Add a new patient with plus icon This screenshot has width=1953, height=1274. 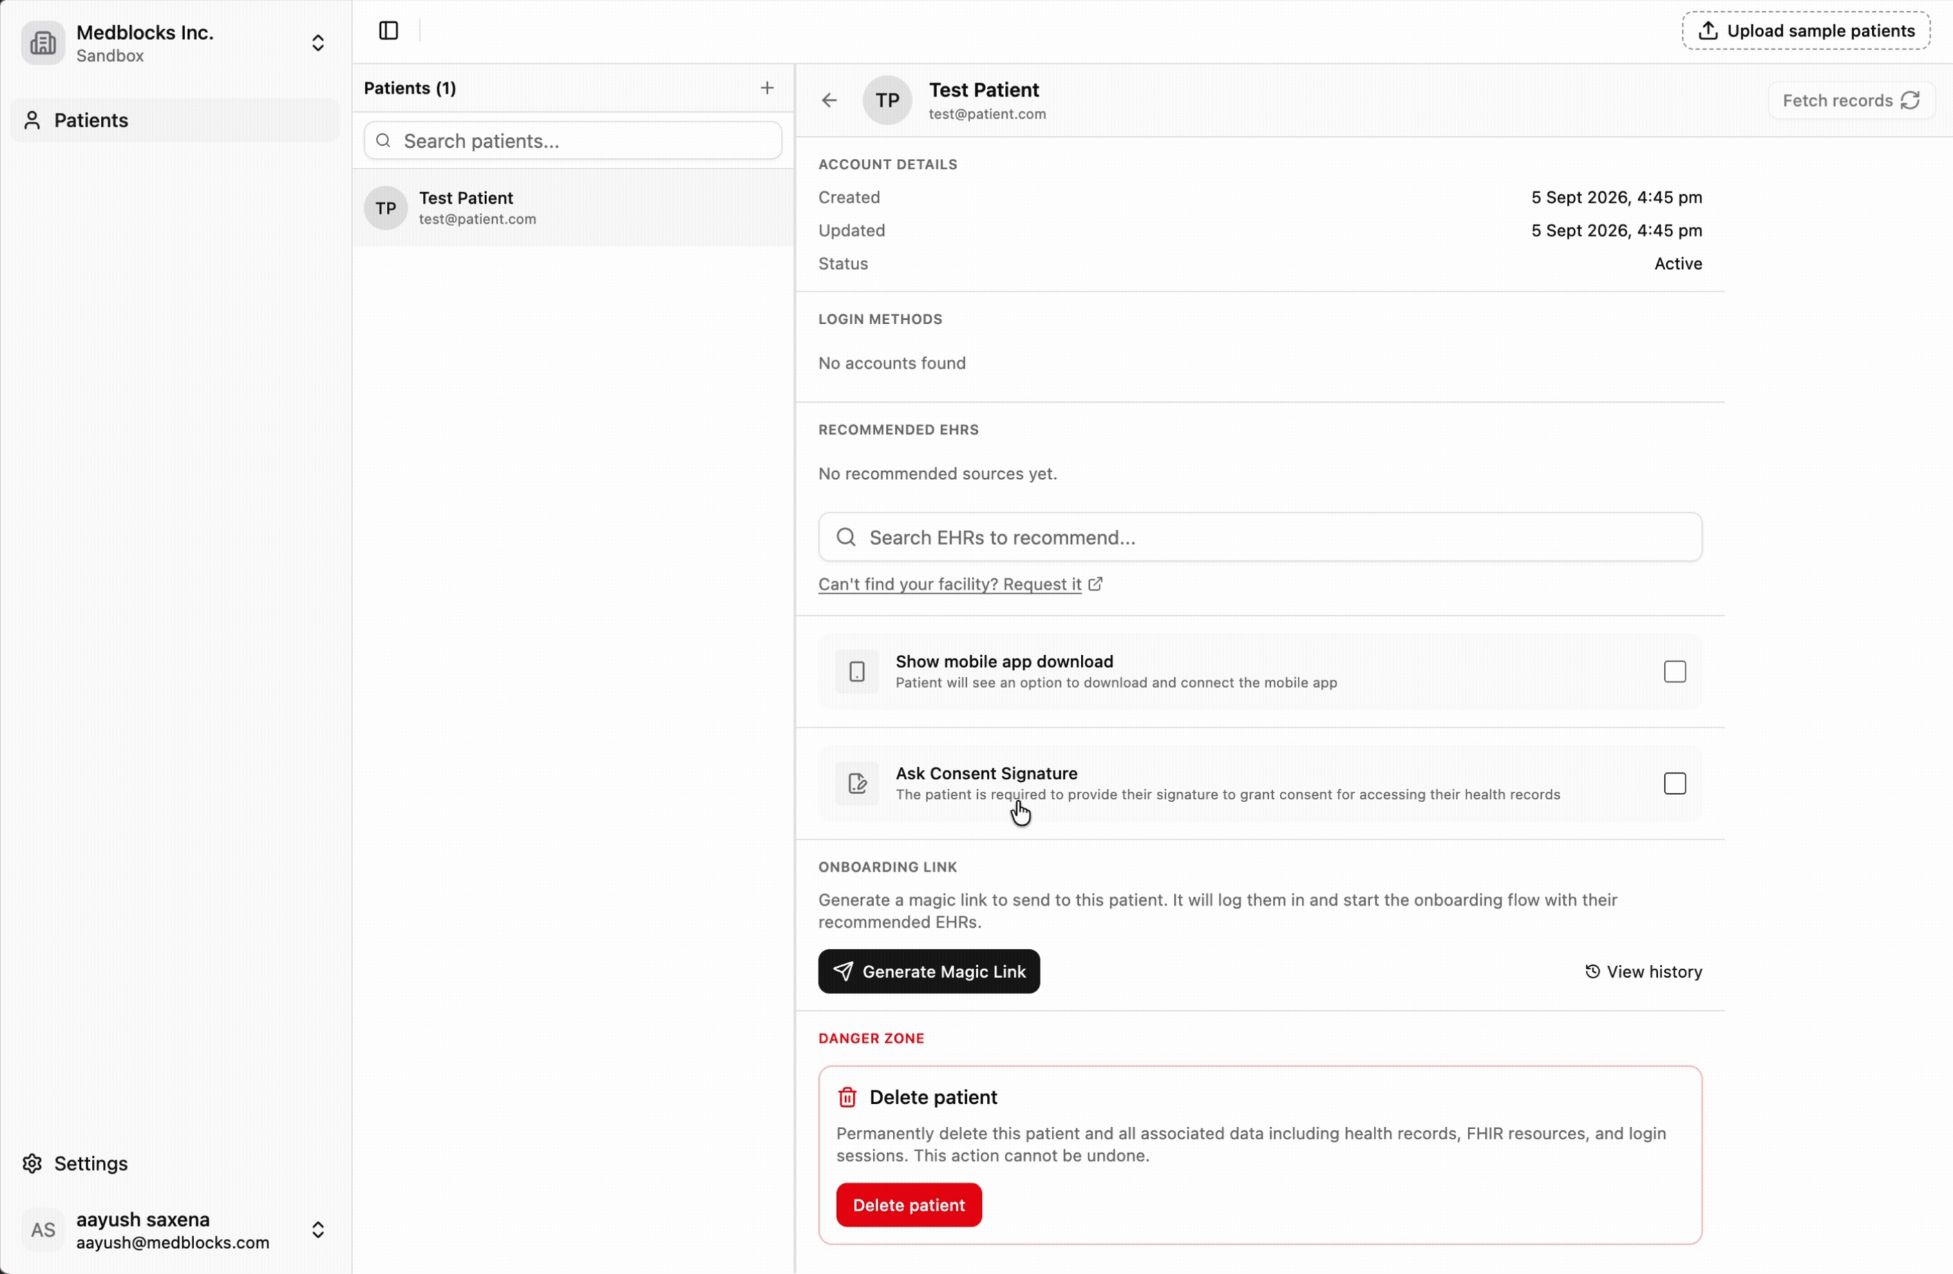766,88
